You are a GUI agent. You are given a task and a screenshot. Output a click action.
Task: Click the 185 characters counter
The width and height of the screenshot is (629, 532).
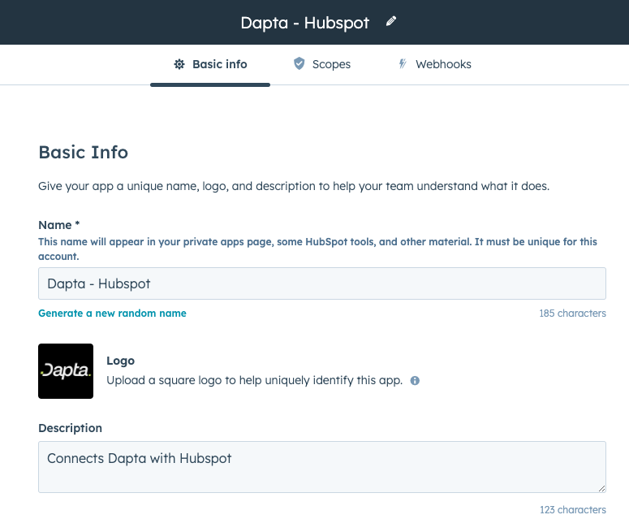pos(572,314)
